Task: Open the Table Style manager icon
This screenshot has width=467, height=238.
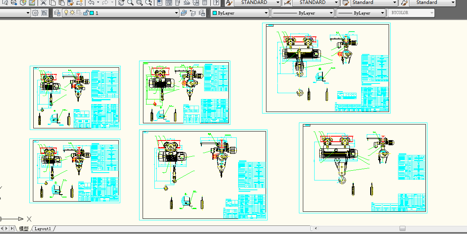Action: tap(346, 3)
